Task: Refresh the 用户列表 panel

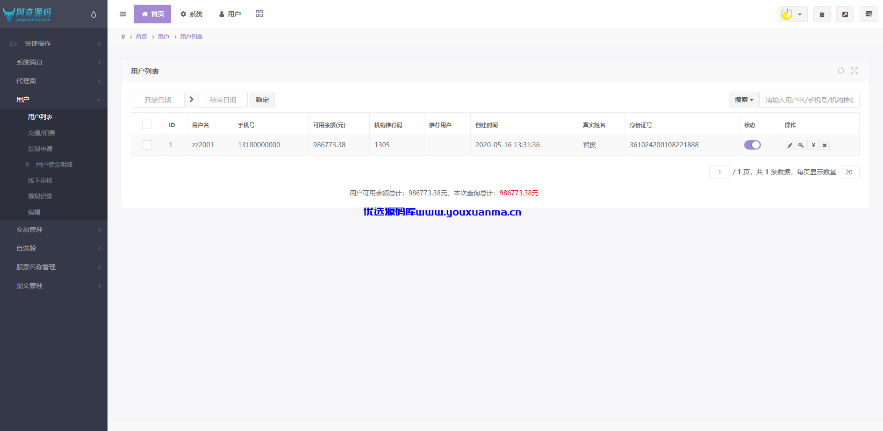Action: (841, 71)
